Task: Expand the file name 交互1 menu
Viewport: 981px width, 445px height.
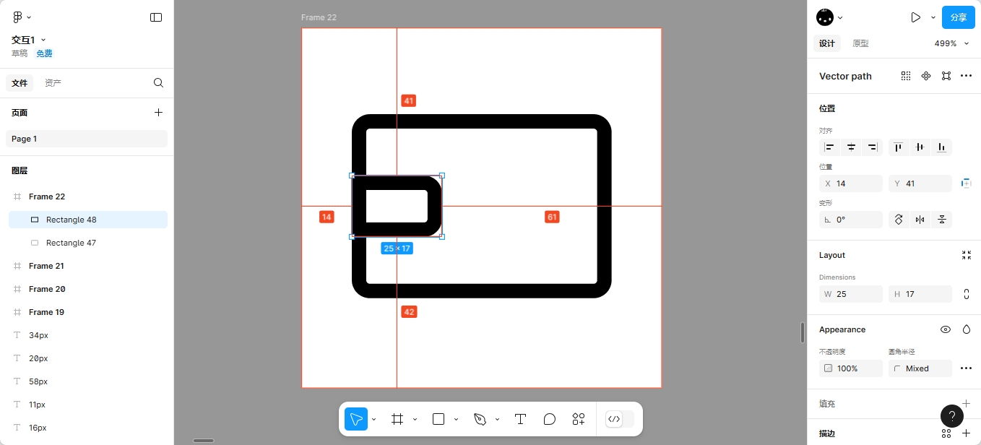Action: point(29,40)
